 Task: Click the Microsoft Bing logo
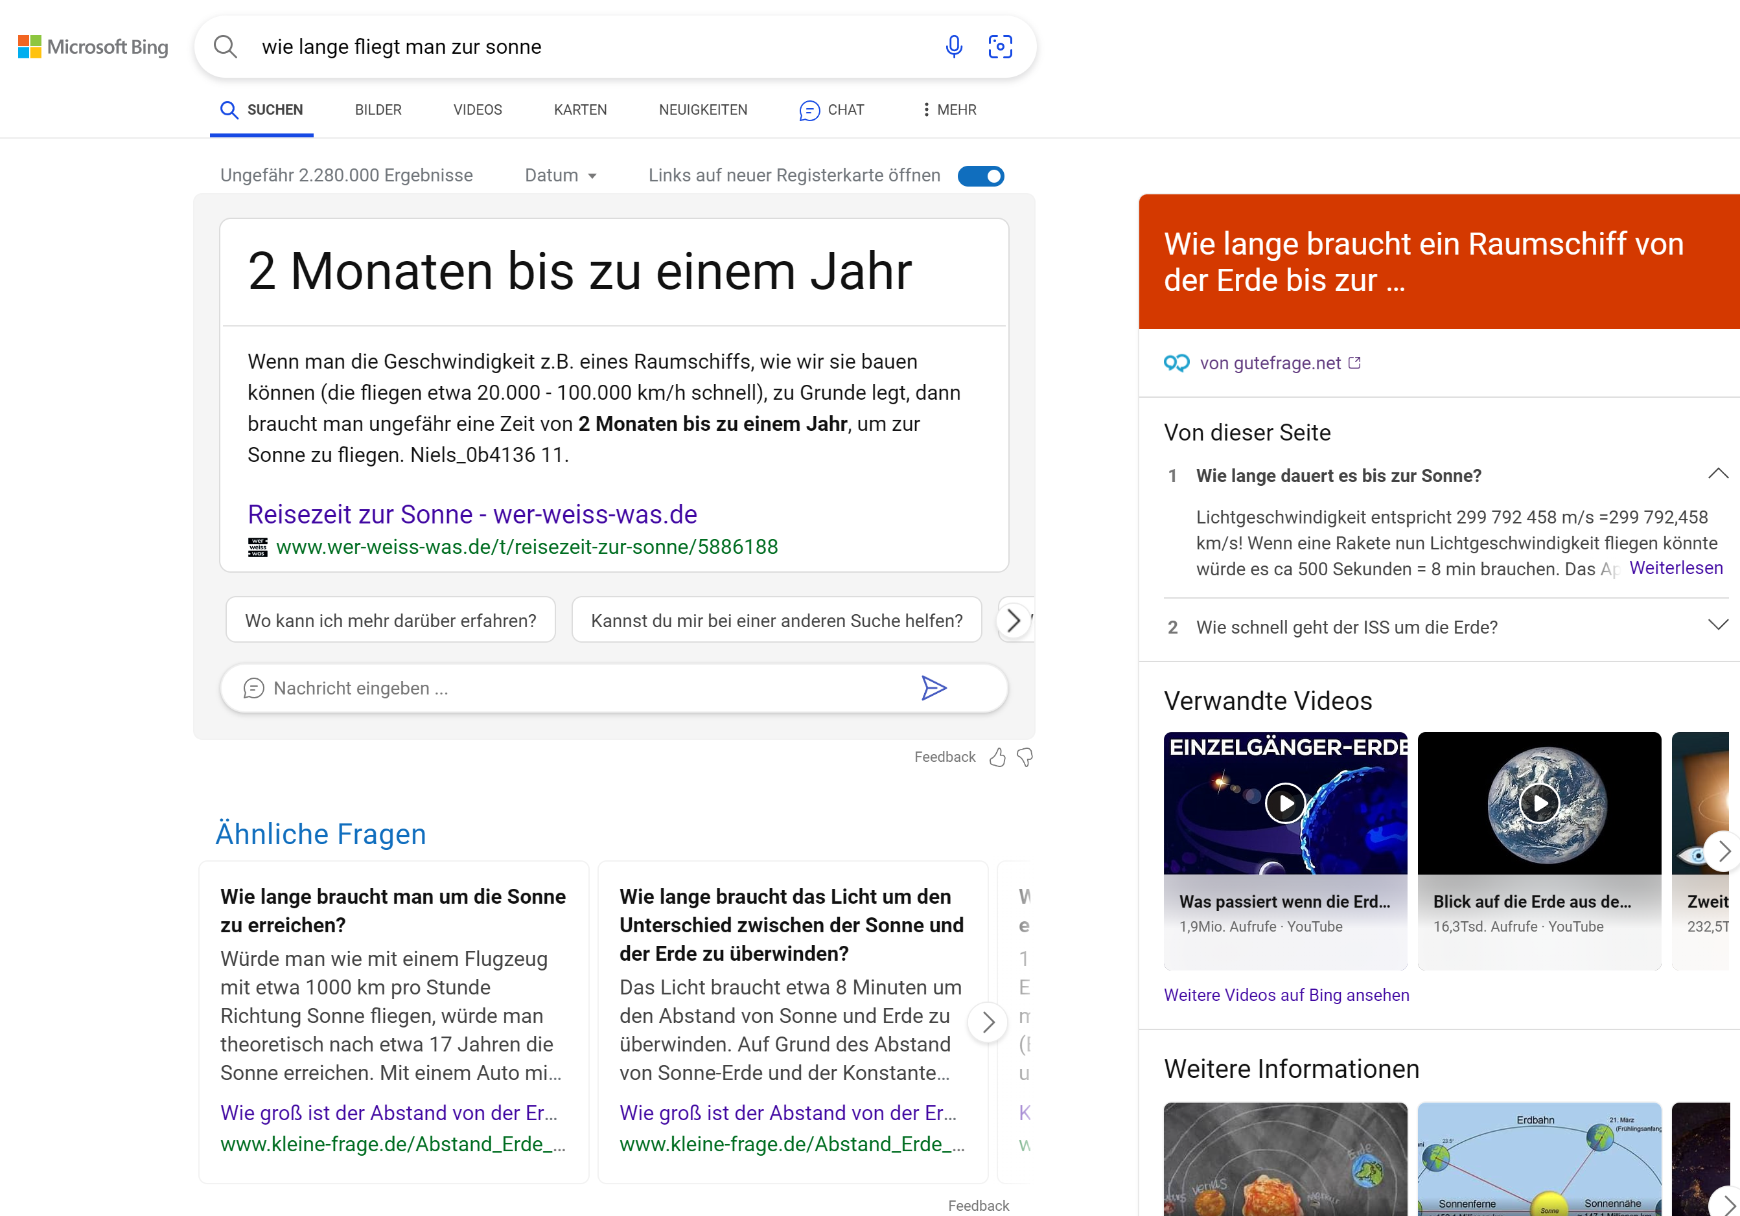[93, 47]
